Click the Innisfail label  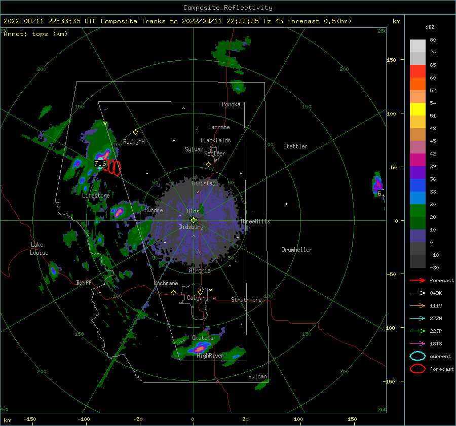click(x=205, y=183)
